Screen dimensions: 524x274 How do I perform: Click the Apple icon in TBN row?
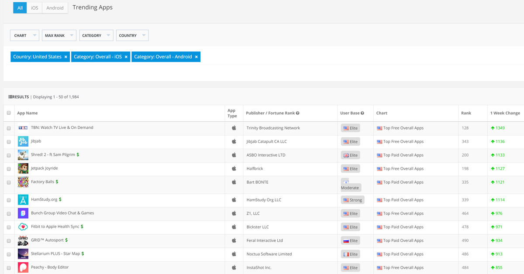click(x=234, y=128)
